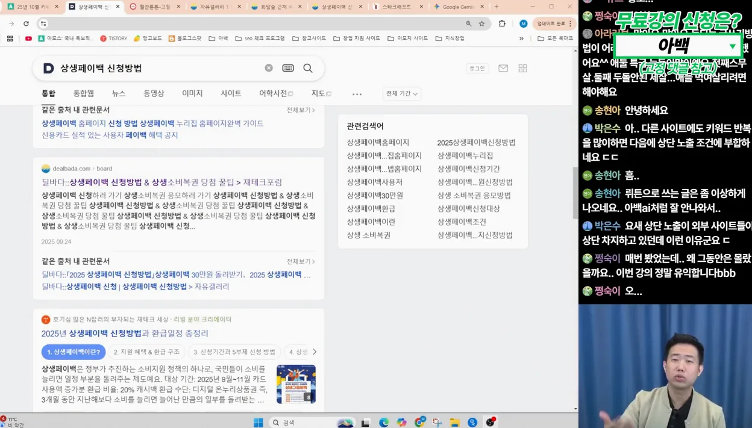The image size is (752, 428).
Task: Select the 2. 지원 혜택 & 환급 구조 chip
Action: [146, 352]
